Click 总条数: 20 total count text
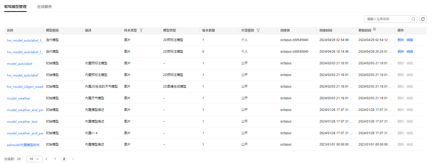This screenshot has width=432, height=163. tap(12, 159)
